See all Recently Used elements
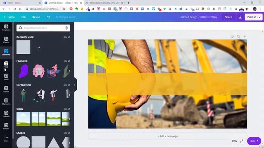Viewport: 264px width, 148px height. (67, 37)
